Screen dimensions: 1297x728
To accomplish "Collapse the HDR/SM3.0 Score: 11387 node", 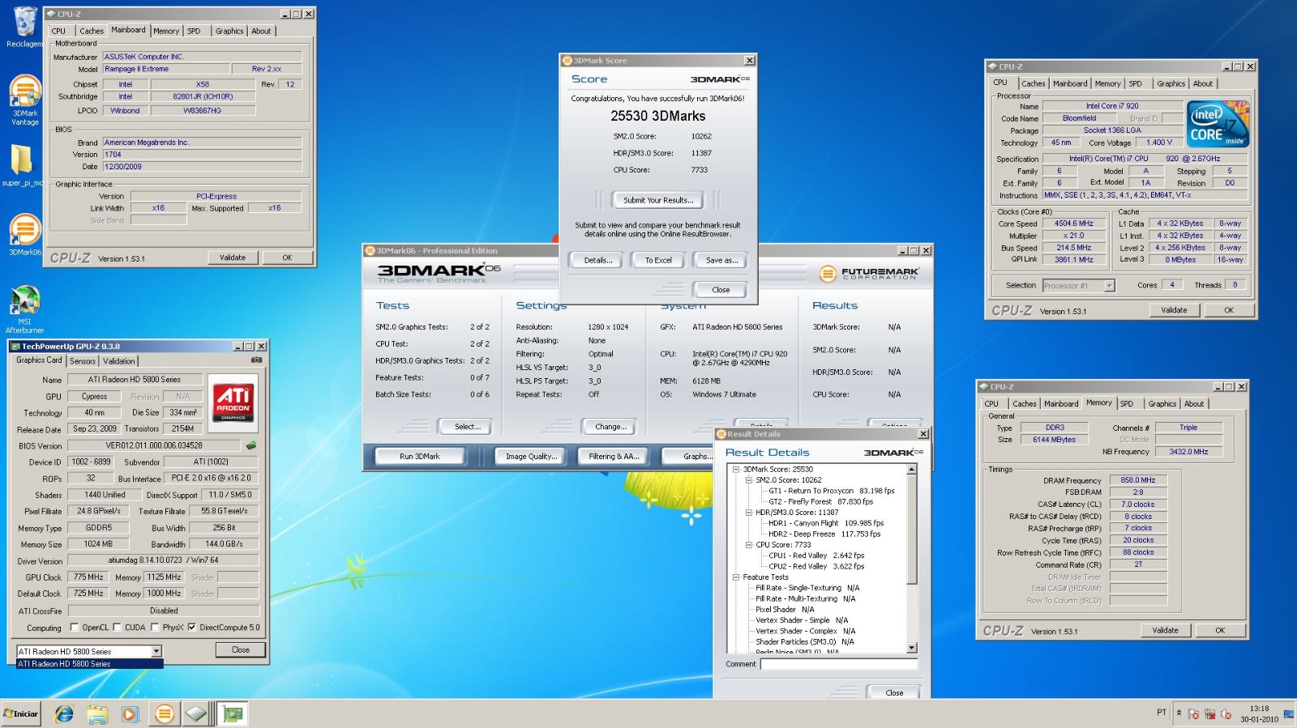I will pos(749,512).
